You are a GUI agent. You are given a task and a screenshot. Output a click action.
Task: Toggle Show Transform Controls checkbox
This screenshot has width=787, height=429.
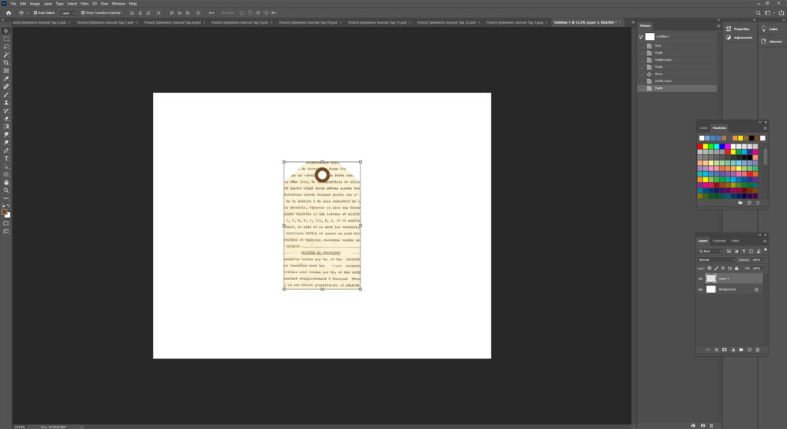[81, 13]
